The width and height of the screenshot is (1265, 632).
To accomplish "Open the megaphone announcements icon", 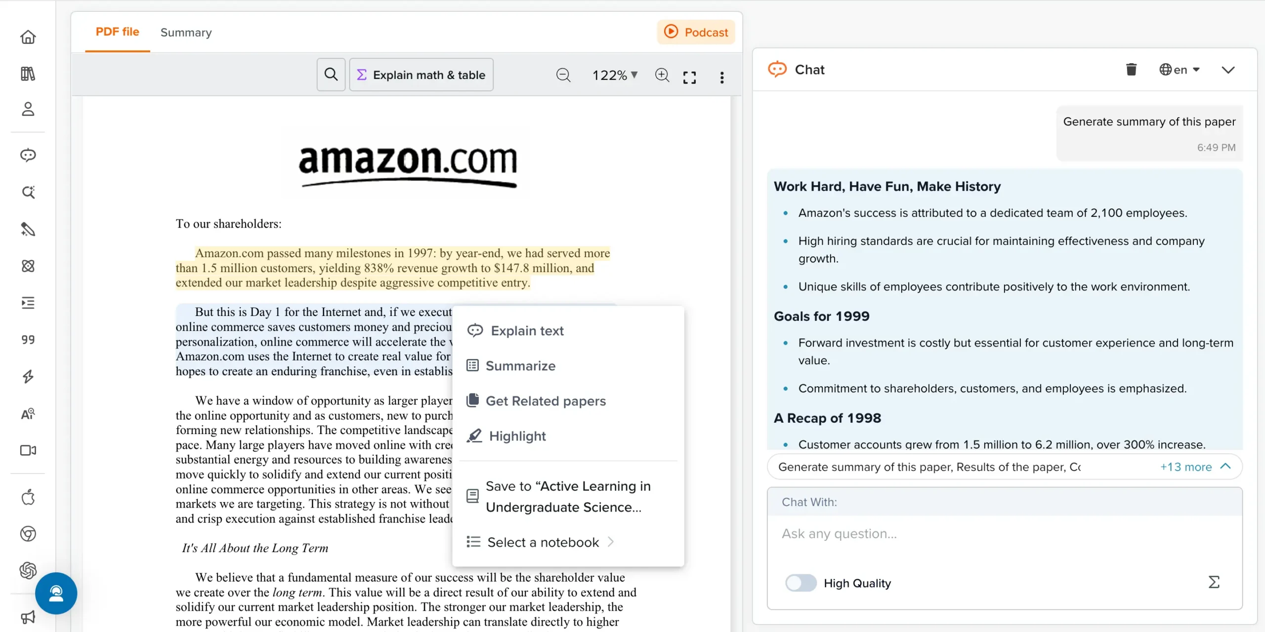I will pos(28,617).
